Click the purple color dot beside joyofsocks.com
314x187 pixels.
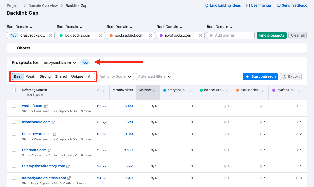(x=161, y=36)
